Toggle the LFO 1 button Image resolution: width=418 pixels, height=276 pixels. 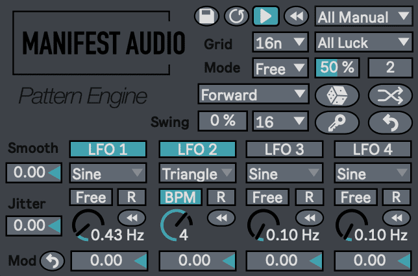[x=108, y=149]
